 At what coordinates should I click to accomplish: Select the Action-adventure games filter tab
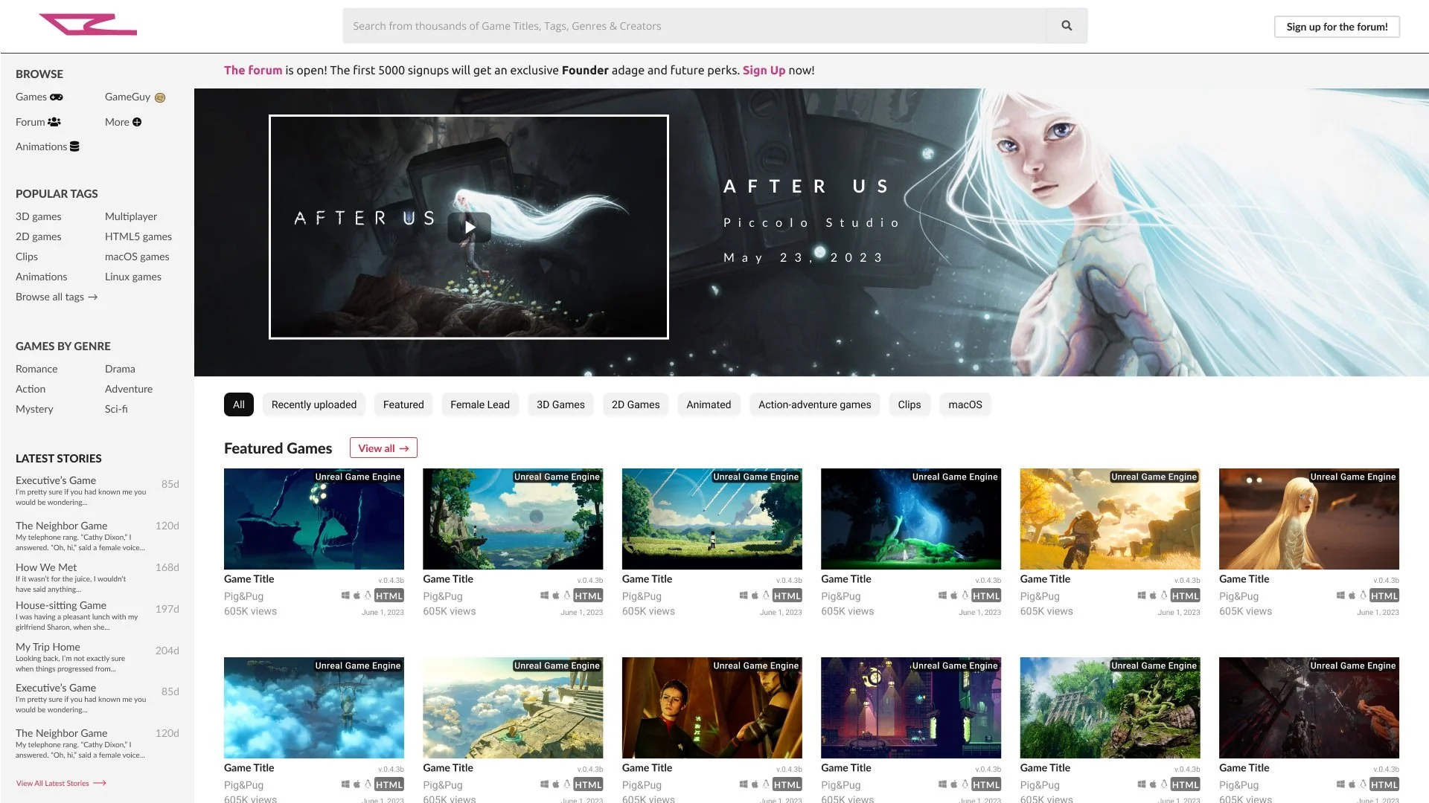(x=814, y=404)
